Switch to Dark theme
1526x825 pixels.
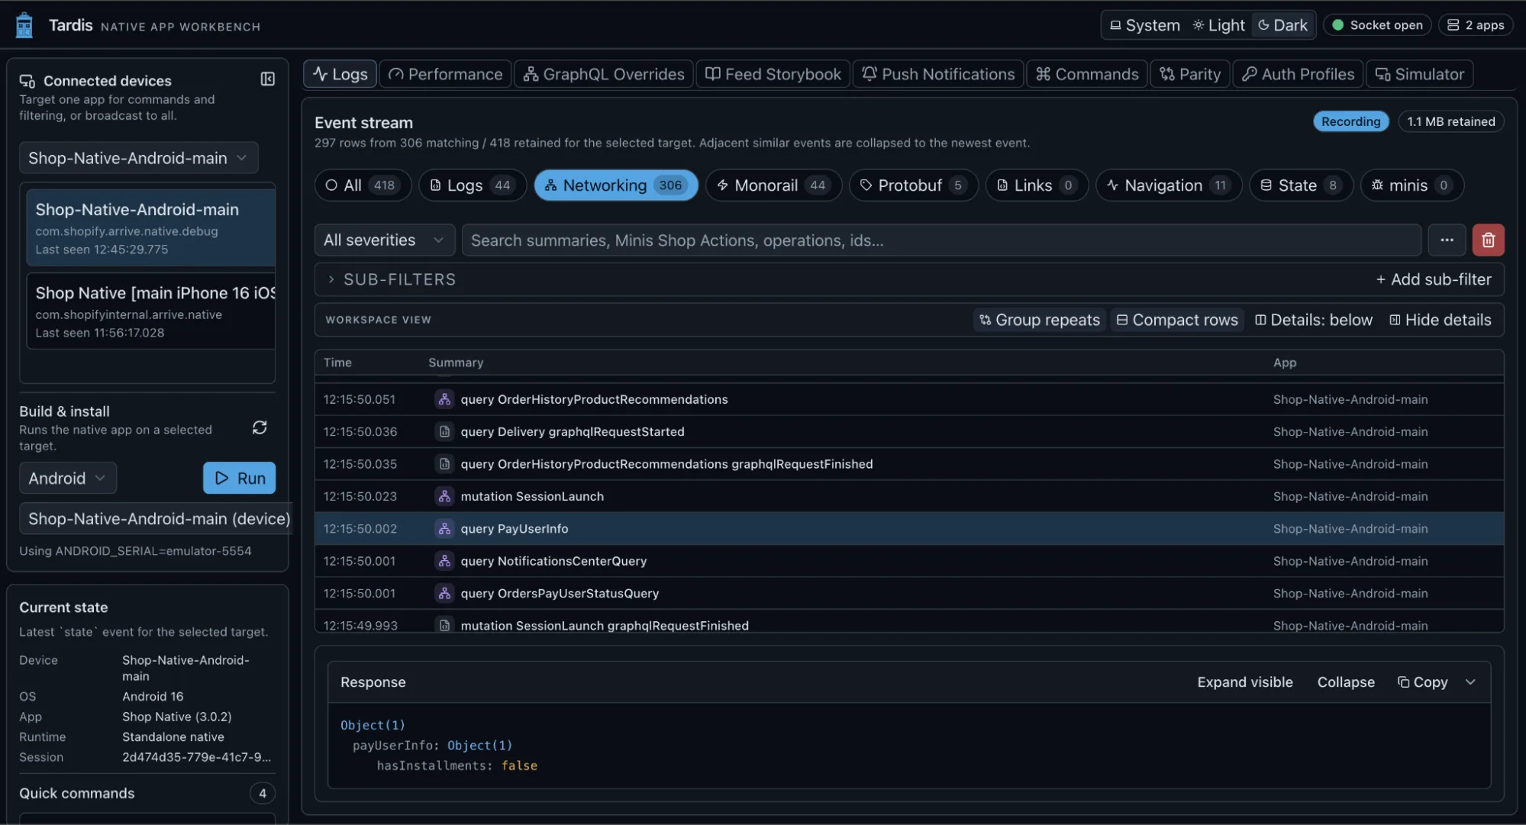click(1282, 25)
